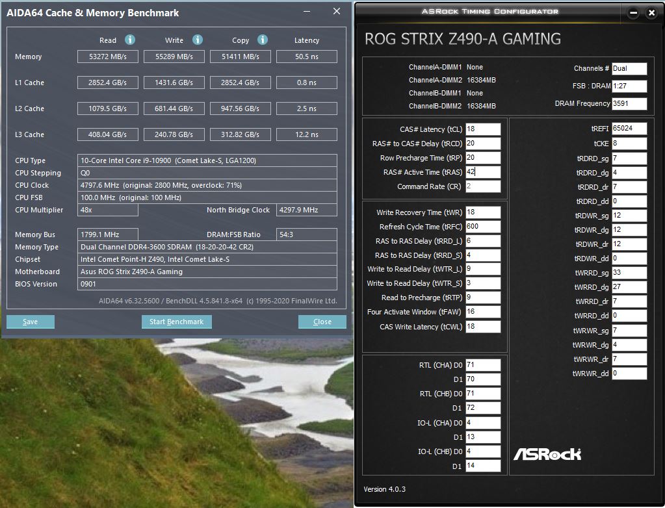
Task: Click the DRAM:FSB Ratio 54:3 value
Action: click(307, 235)
